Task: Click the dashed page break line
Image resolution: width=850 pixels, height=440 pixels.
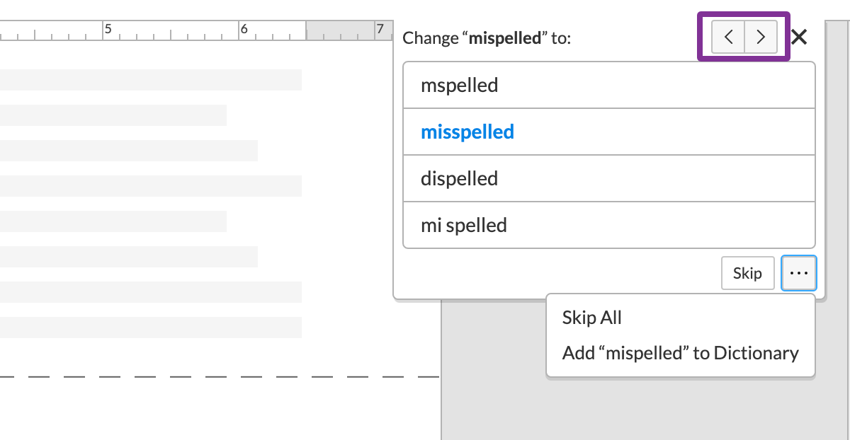Action: [212, 376]
